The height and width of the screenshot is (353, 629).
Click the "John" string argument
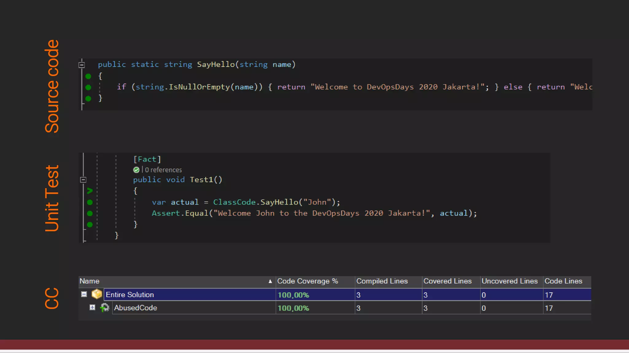317,202
